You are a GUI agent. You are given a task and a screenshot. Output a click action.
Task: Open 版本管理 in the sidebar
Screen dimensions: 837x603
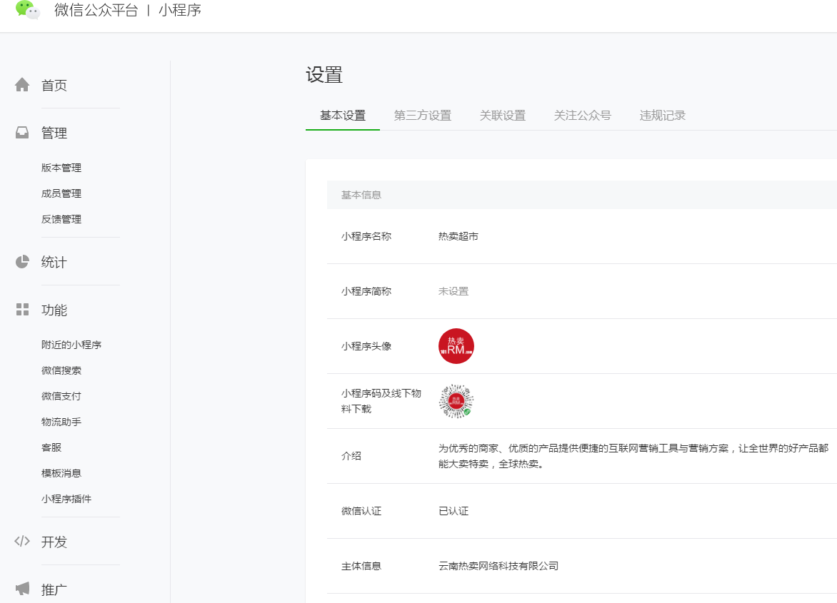pos(61,168)
